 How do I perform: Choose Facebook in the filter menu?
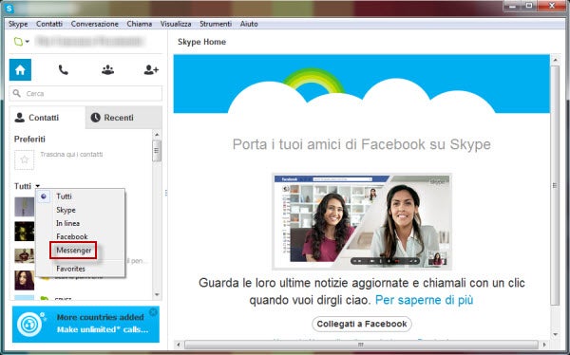coord(72,236)
